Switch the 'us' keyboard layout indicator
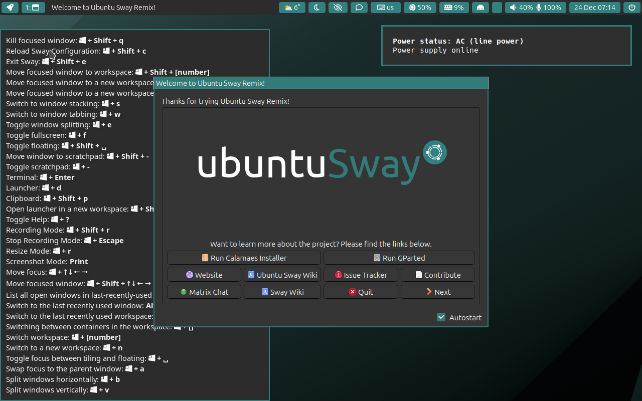Image resolution: width=642 pixels, height=401 pixels. coord(386,8)
